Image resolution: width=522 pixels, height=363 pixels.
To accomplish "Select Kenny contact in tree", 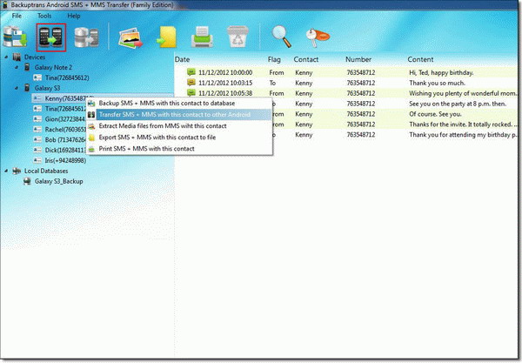I will coord(66,98).
